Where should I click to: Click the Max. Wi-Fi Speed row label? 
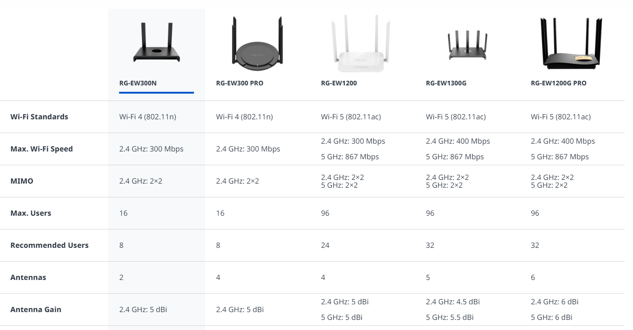click(x=41, y=149)
